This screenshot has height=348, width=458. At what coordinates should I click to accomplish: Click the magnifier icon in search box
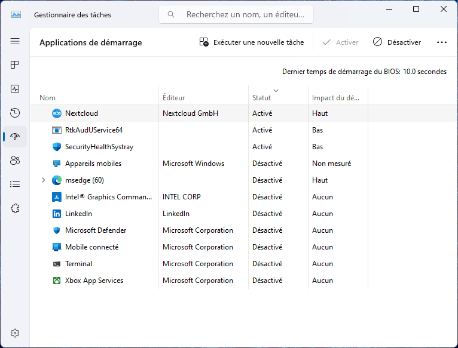tap(171, 14)
